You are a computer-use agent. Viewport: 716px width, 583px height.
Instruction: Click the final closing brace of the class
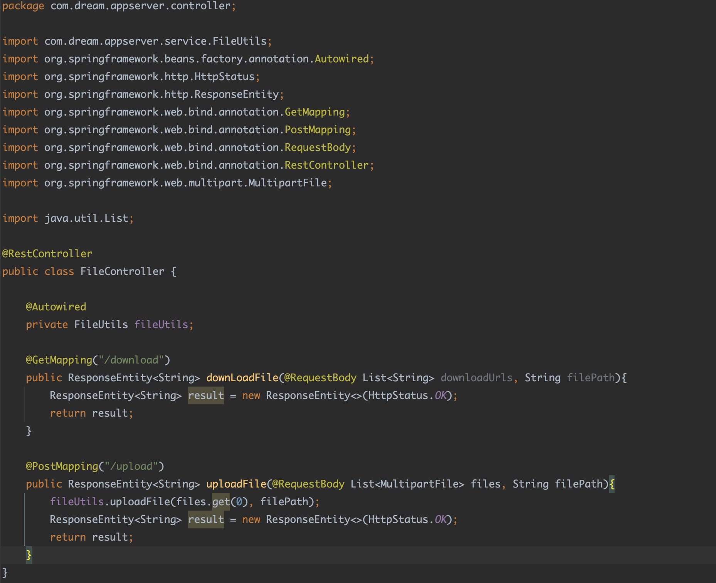[5, 573]
